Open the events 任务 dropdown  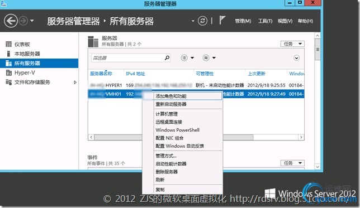(x=292, y=163)
